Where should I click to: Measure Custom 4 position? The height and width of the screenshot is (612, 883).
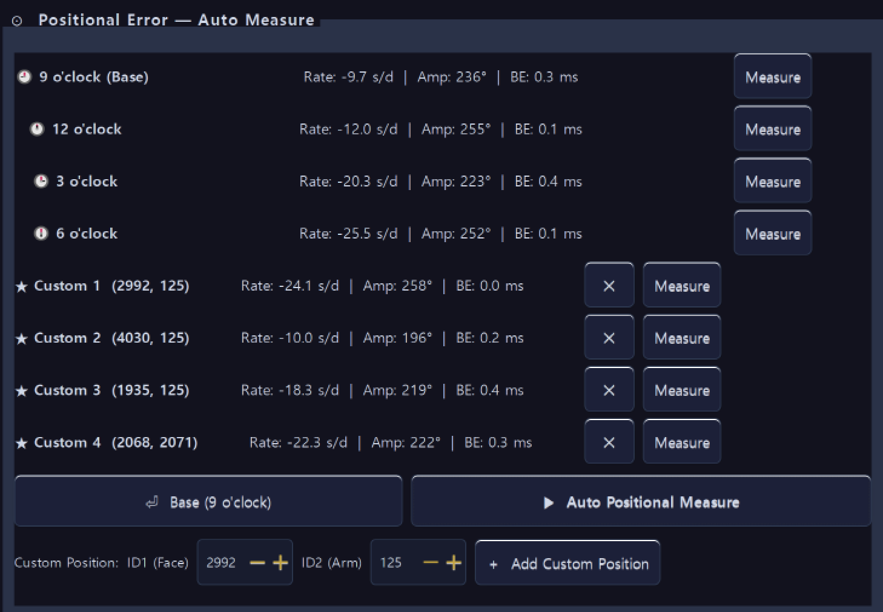tap(681, 443)
